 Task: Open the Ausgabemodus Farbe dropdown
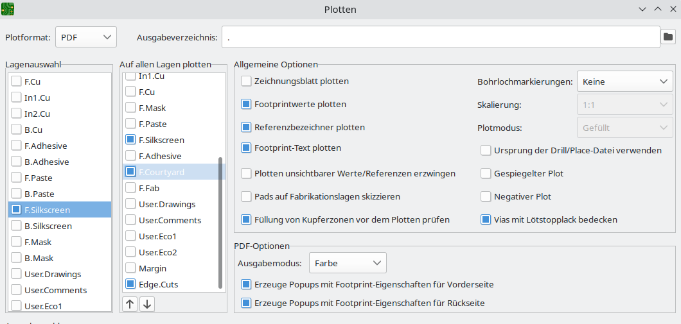click(x=348, y=263)
